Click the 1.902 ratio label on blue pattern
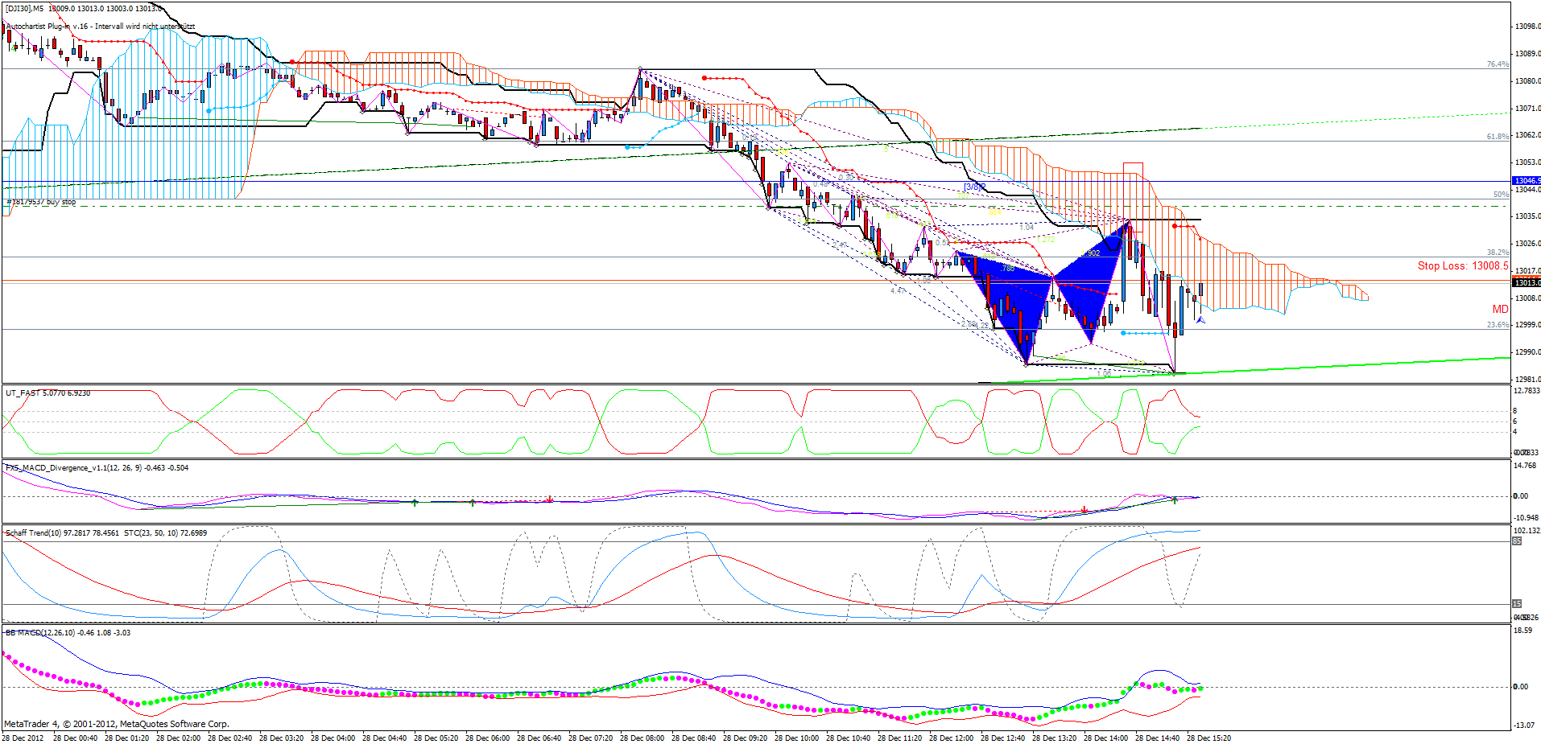Viewport: 1541px width, 744px height. tap(1091, 253)
